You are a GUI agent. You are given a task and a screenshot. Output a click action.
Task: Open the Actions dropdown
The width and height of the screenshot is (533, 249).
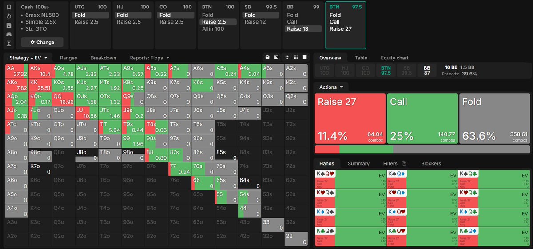(x=331, y=87)
